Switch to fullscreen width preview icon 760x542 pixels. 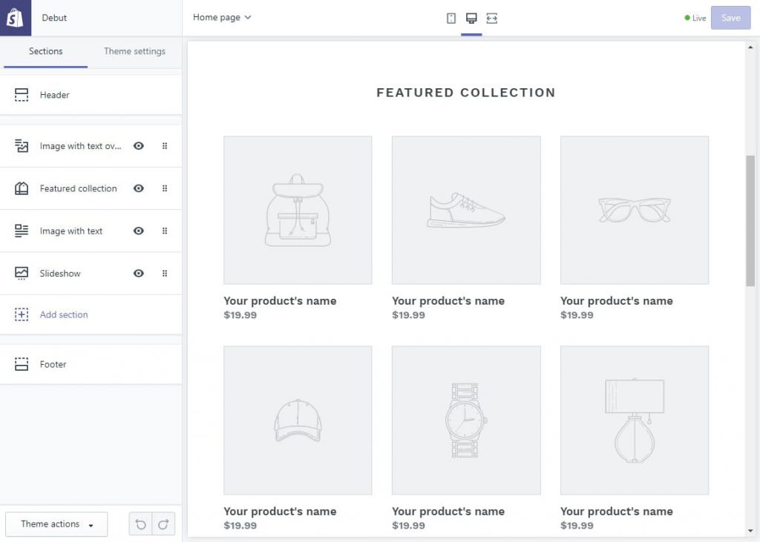491,18
